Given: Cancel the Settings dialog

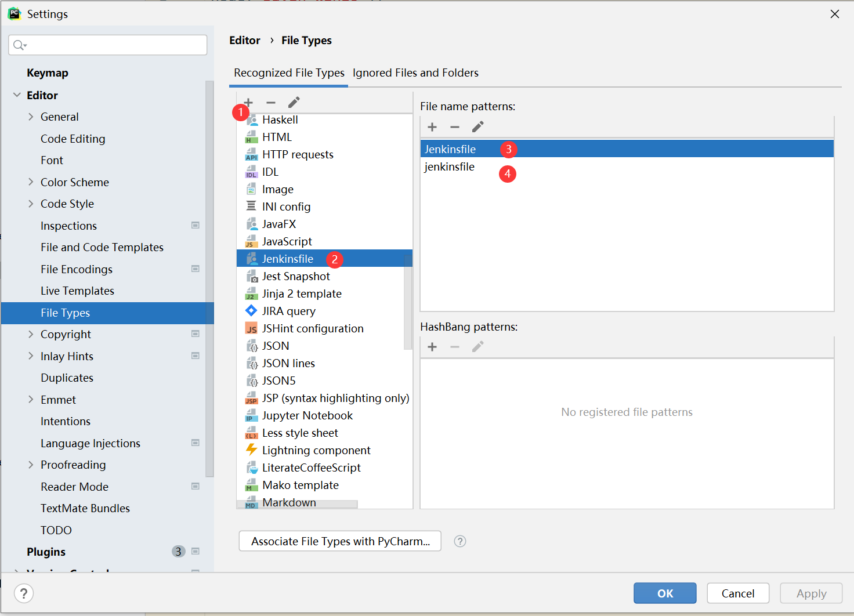Looking at the screenshot, I should pos(738,593).
